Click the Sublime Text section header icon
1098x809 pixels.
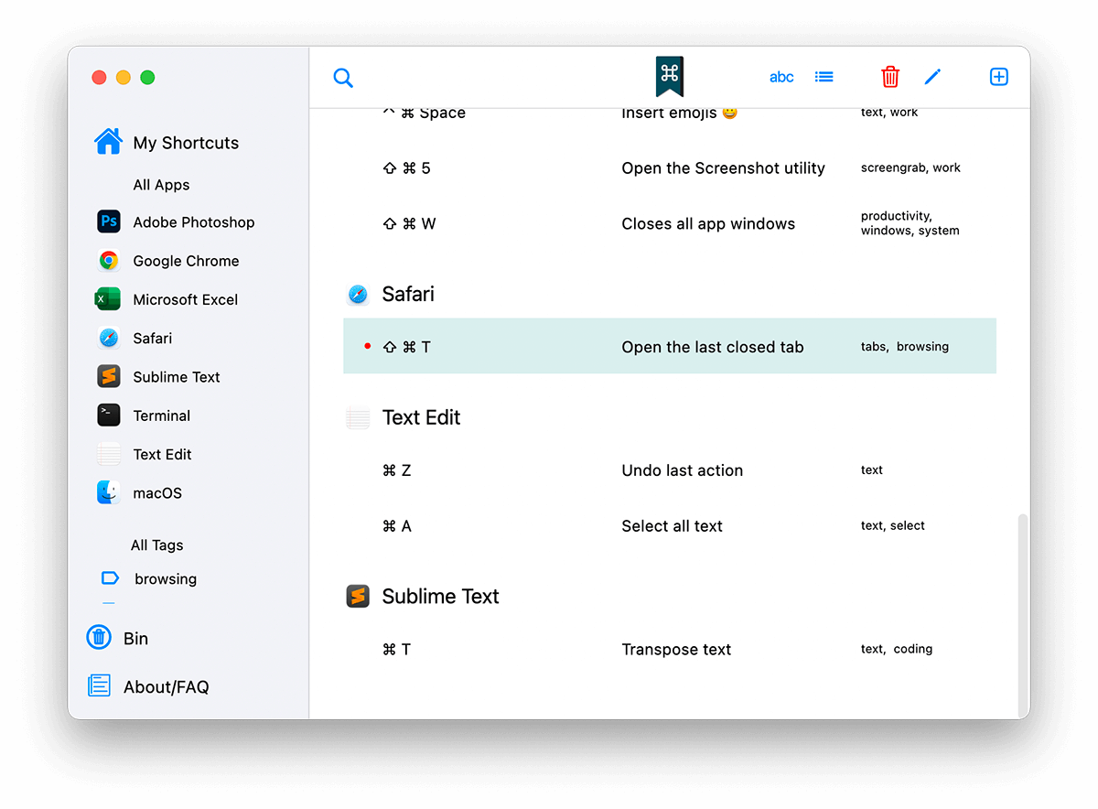[358, 597]
